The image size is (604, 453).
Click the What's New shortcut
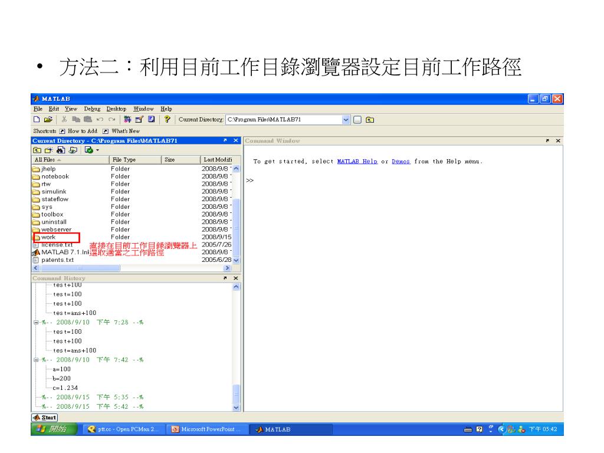(122, 131)
